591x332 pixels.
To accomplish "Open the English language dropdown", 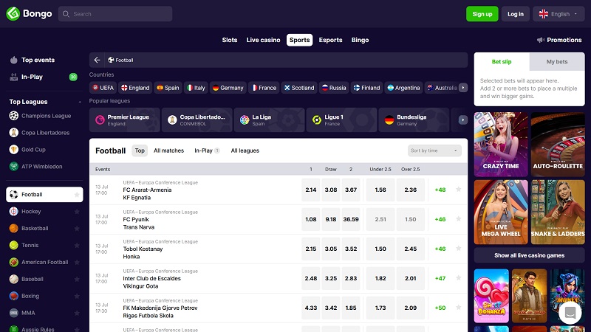I will (558, 14).
